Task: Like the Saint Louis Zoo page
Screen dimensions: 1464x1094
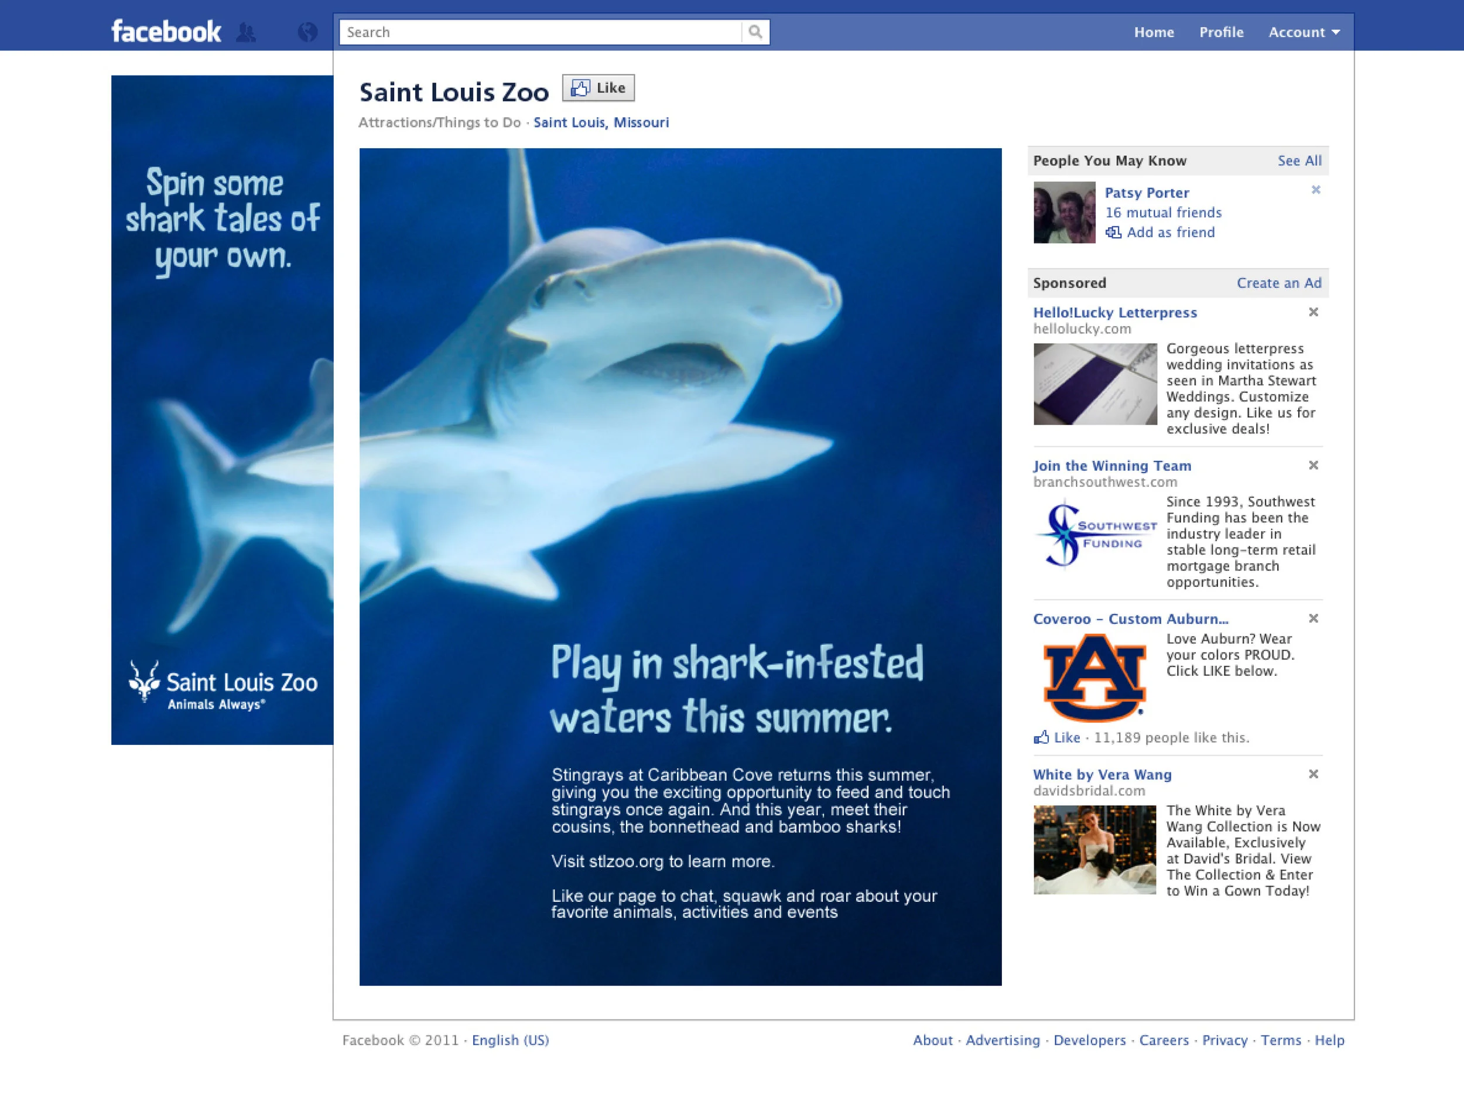Action: pos(598,88)
